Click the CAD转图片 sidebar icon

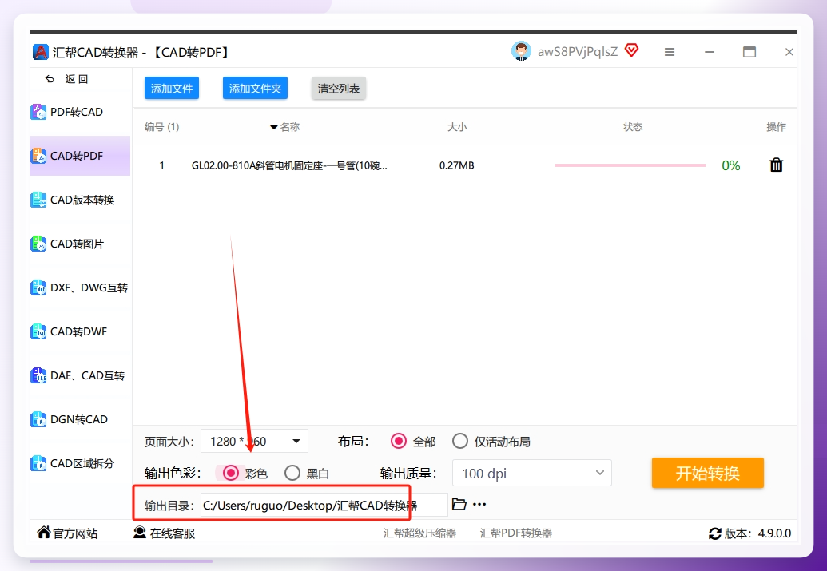point(38,244)
